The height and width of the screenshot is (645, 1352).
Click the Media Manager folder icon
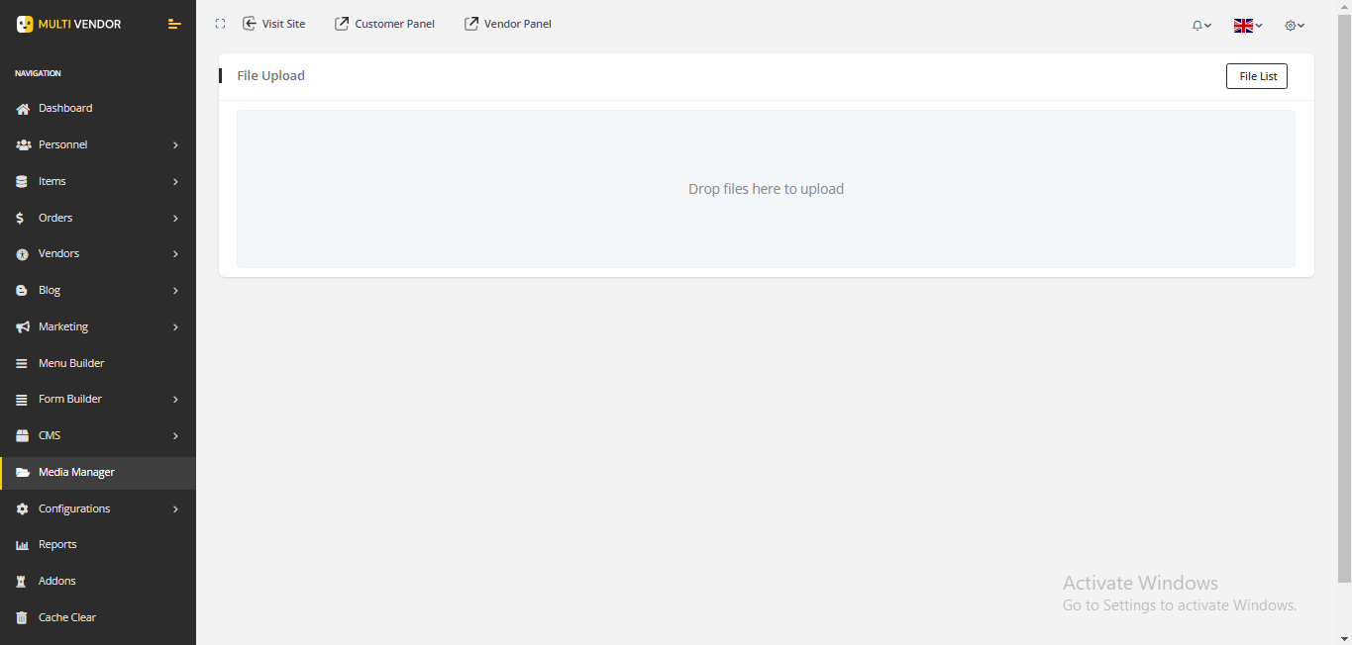22,473
